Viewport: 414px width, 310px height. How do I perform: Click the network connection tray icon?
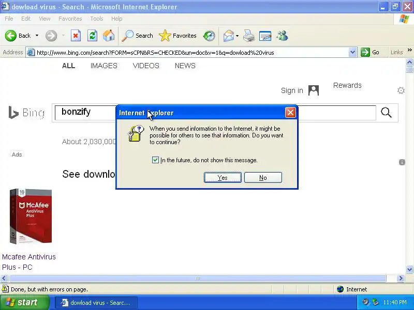[375, 302]
